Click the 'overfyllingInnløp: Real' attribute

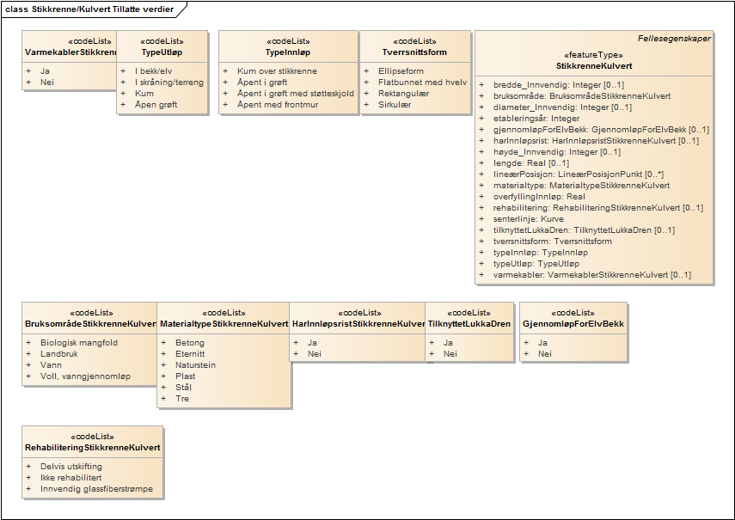539,197
